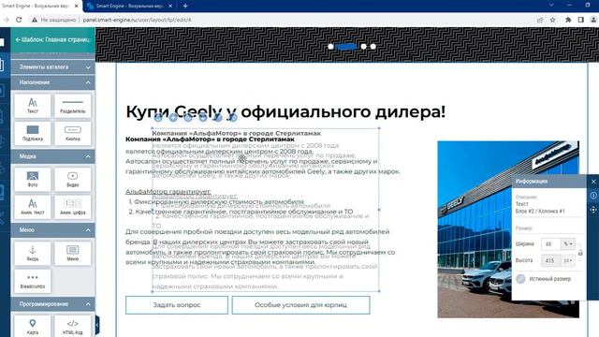
Task: Click the АльфаМотор гарантирует underlined text
Action: click(x=168, y=191)
